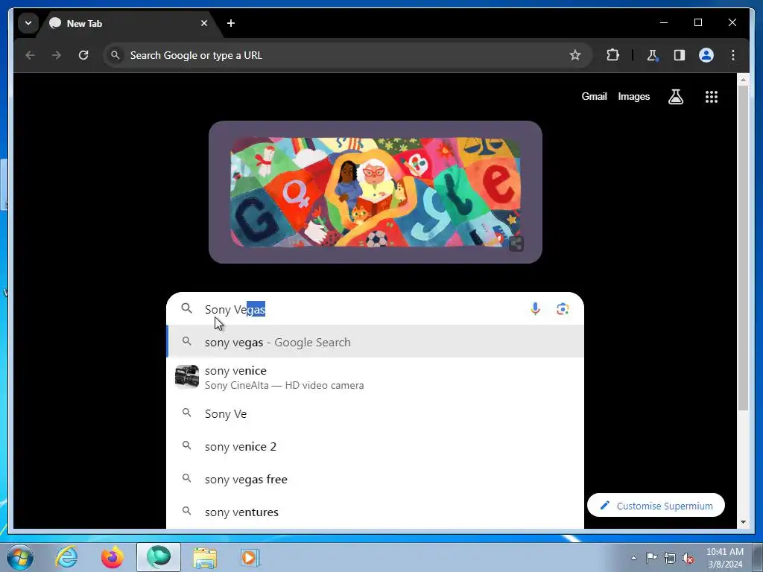This screenshot has height=572, width=763.
Task: Open the experiments flask icon in toolbar
Action: (x=652, y=55)
